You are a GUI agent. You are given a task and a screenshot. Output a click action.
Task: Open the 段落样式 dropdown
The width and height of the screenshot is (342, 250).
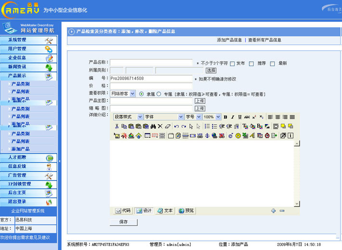pyautogui.click(x=128, y=117)
